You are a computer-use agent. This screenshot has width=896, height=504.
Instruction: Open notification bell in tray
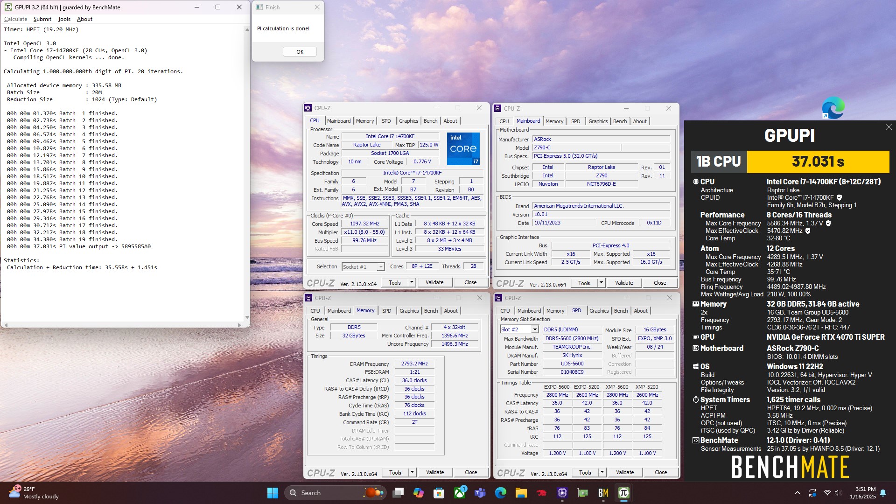(883, 493)
